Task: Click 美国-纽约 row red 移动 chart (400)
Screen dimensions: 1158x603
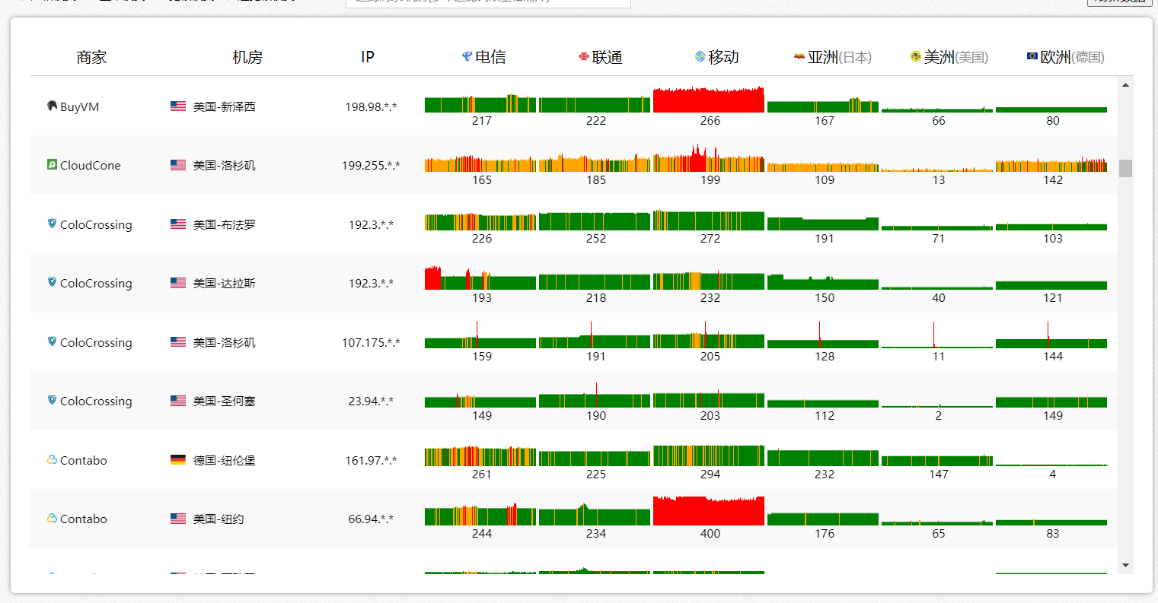Action: pos(709,510)
